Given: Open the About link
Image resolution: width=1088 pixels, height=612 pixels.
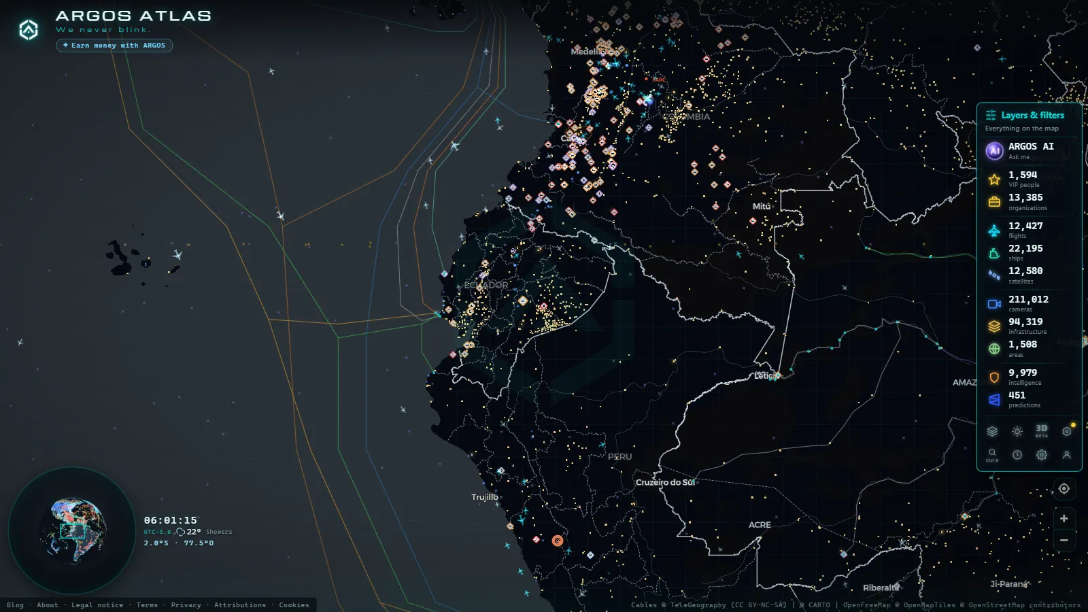Looking at the screenshot, I should click(48, 605).
